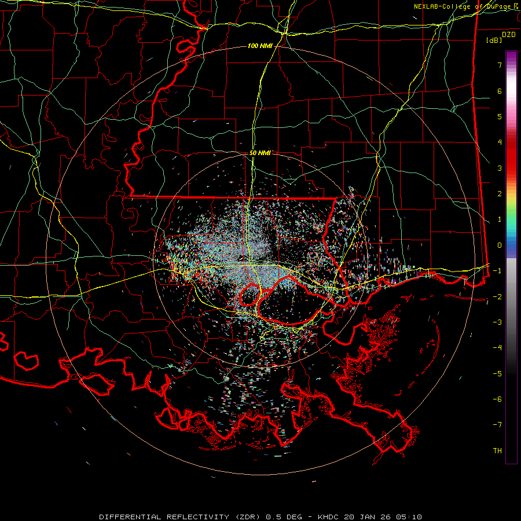The image size is (521, 521).
Task: Click the -2 value on the color scale
Action: tap(497, 297)
